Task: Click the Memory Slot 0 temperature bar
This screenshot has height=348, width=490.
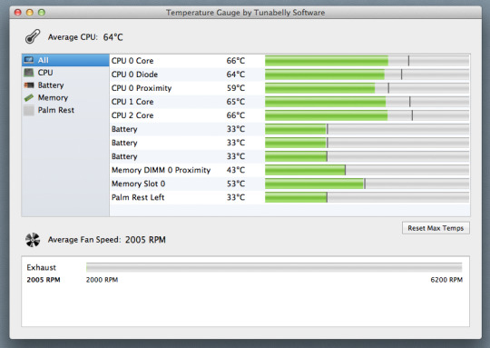Action: click(367, 184)
